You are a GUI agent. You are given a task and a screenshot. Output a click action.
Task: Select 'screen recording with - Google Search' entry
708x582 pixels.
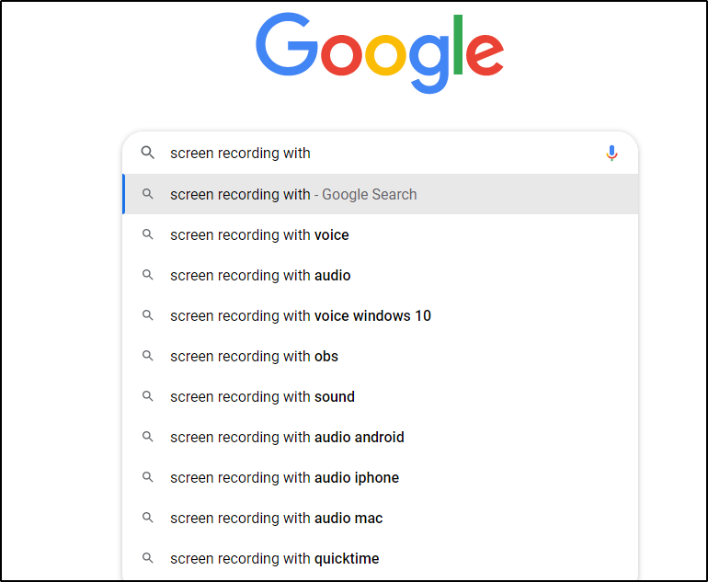pyautogui.click(x=293, y=194)
